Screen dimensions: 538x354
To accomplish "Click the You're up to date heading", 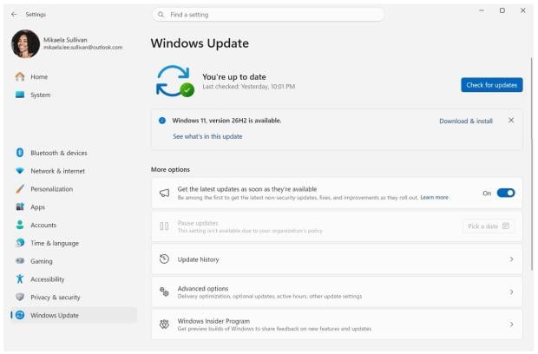I will [234, 77].
